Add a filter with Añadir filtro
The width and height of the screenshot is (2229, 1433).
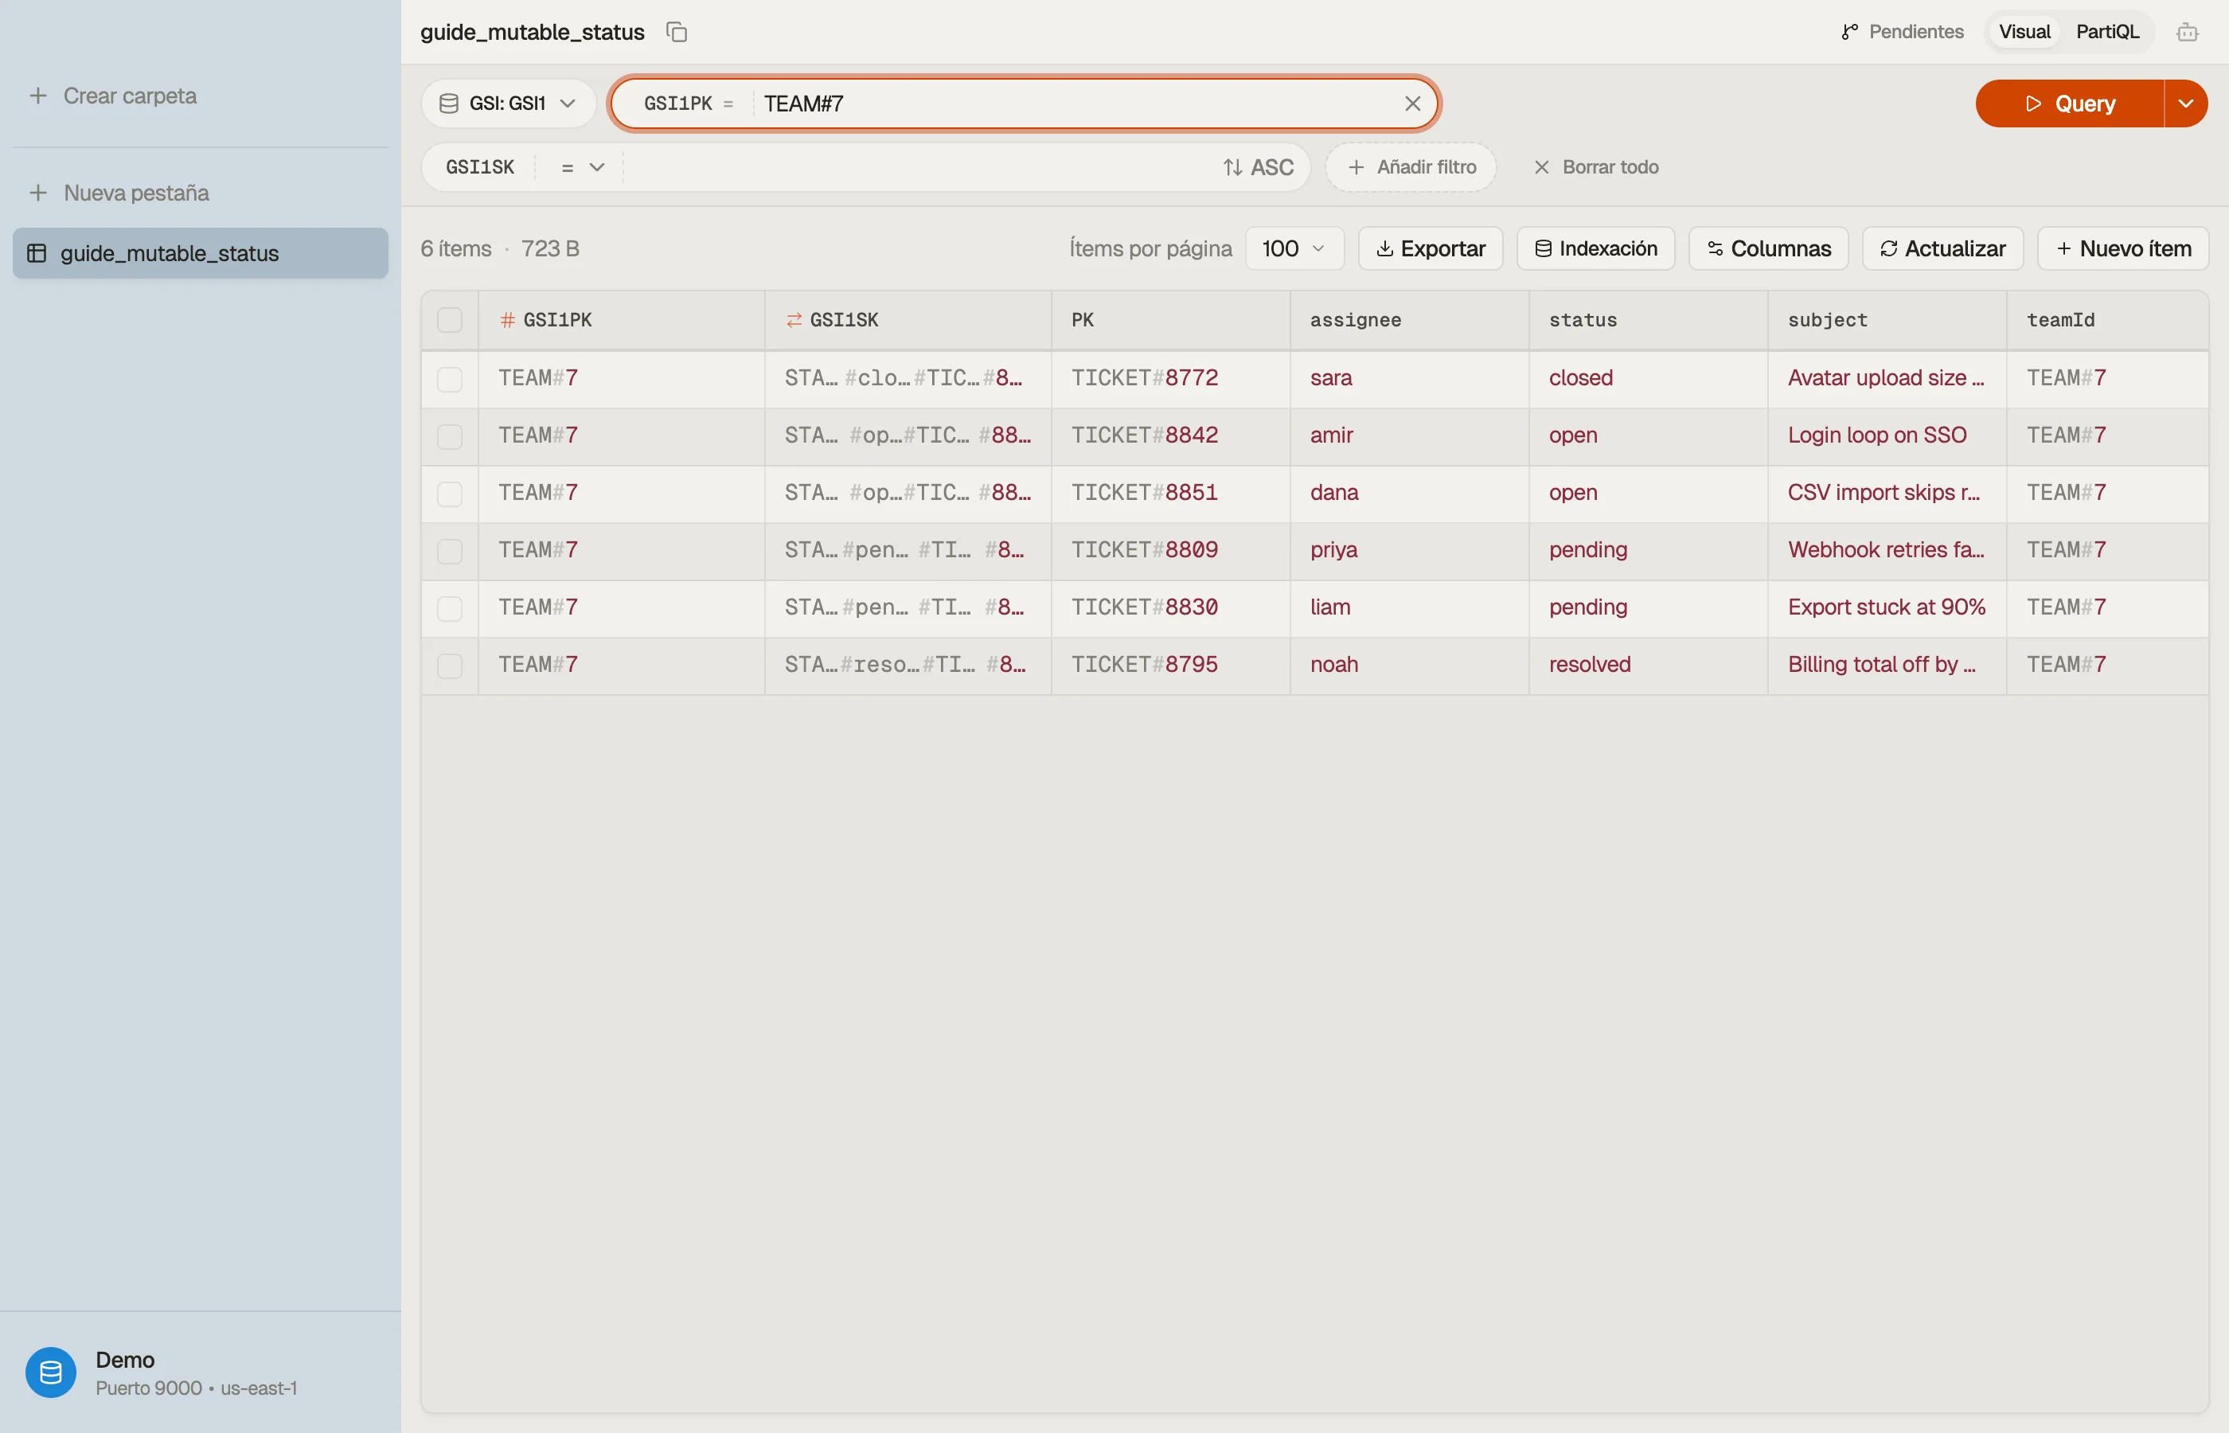tap(1411, 166)
